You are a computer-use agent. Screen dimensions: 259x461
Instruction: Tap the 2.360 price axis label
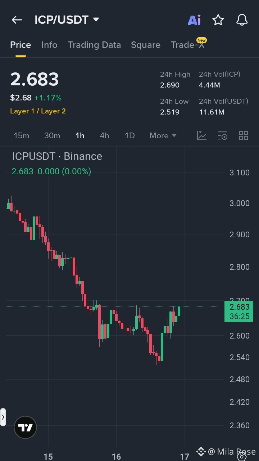click(x=240, y=426)
